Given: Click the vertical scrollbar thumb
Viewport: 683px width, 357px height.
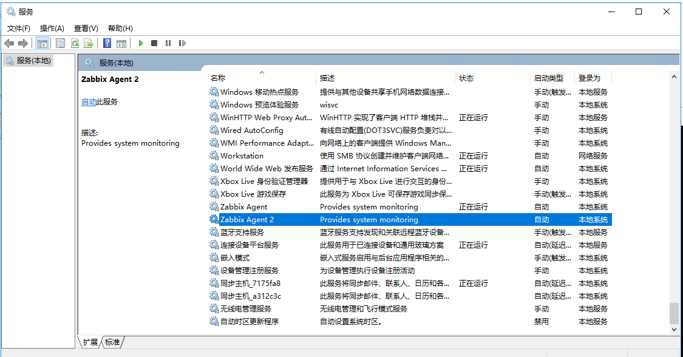Looking at the screenshot, I should point(674,313).
